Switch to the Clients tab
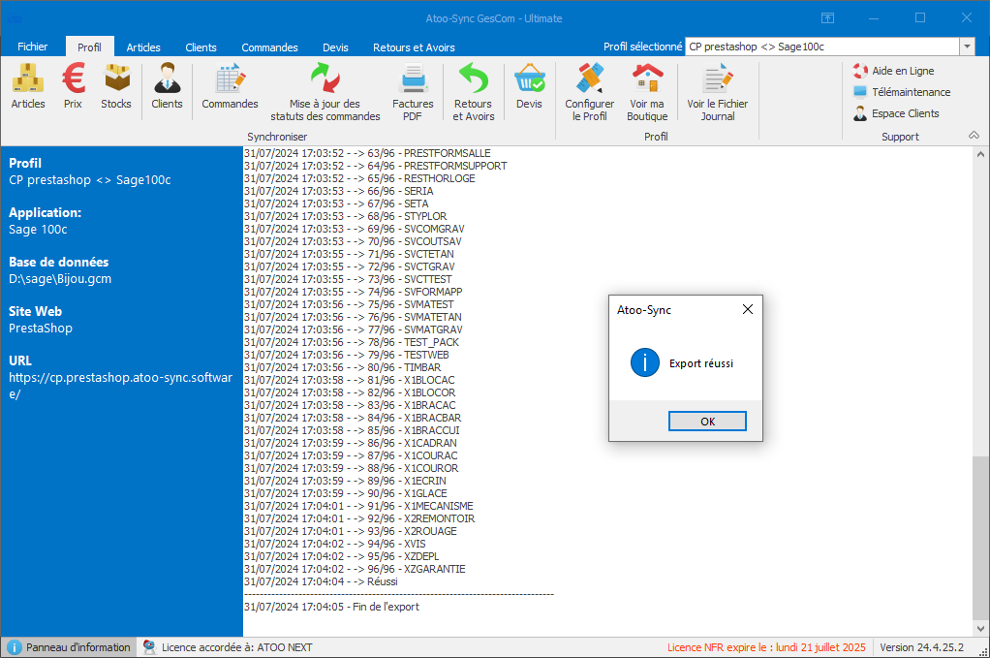This screenshot has height=658, width=990. [201, 47]
